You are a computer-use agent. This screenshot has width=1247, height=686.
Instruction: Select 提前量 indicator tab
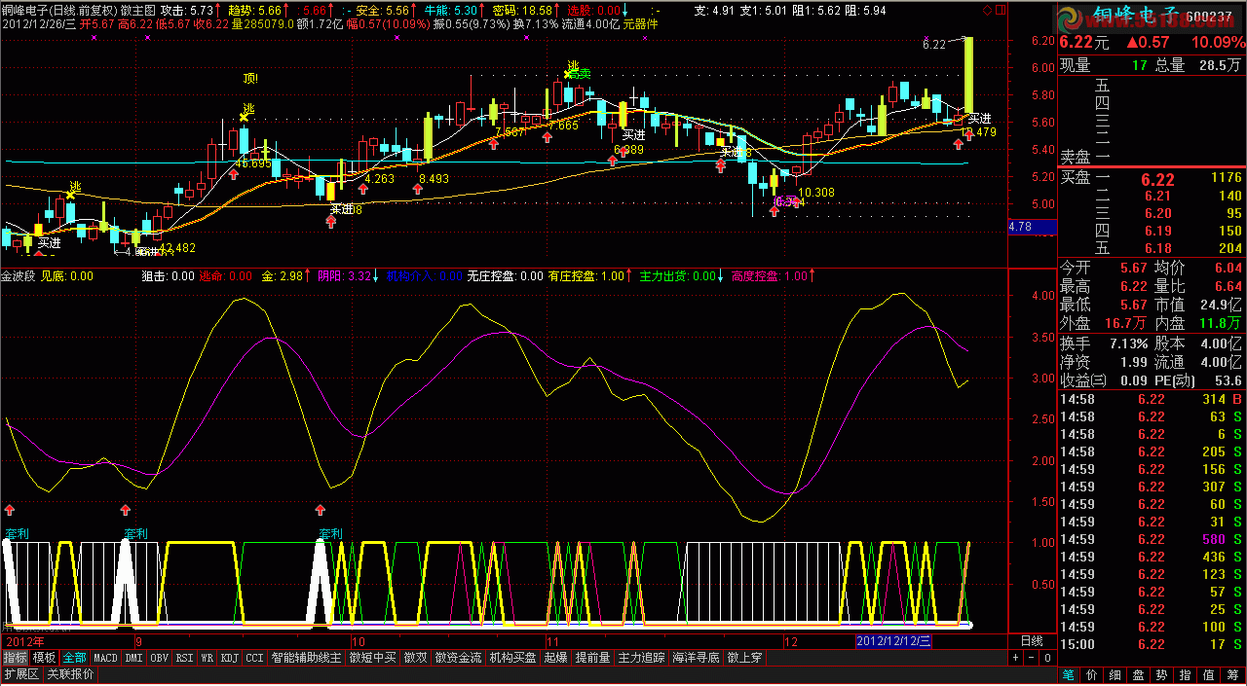593,658
